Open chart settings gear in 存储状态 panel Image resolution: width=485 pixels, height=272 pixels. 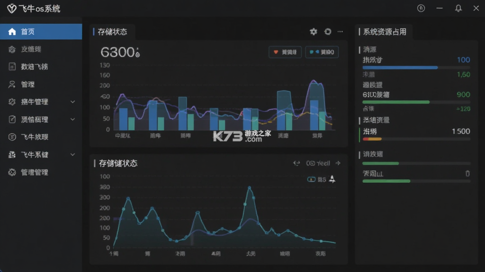point(314,32)
